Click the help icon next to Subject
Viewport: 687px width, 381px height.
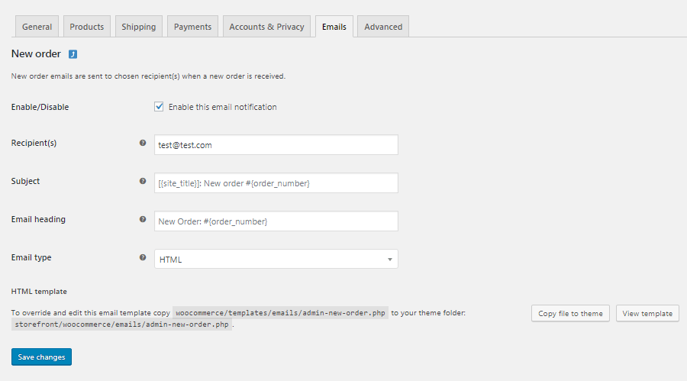click(143, 181)
